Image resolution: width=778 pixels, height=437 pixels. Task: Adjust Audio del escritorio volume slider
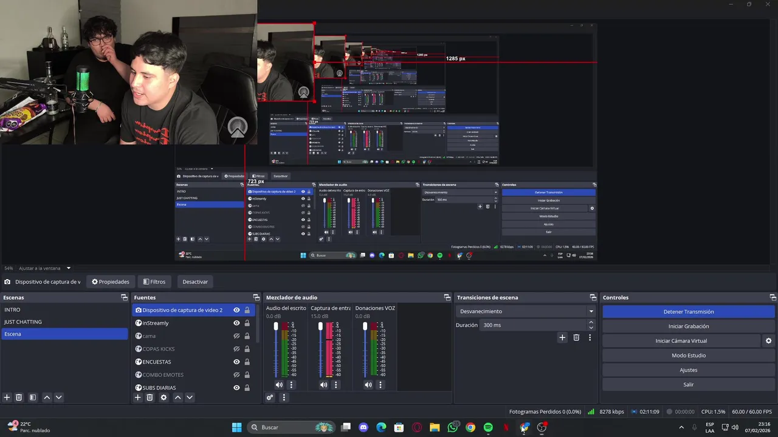tap(276, 327)
